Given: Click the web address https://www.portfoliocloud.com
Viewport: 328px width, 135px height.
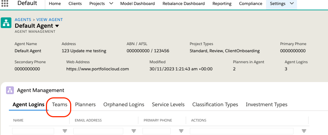Looking at the screenshot, I should pyautogui.click(x=98, y=69).
